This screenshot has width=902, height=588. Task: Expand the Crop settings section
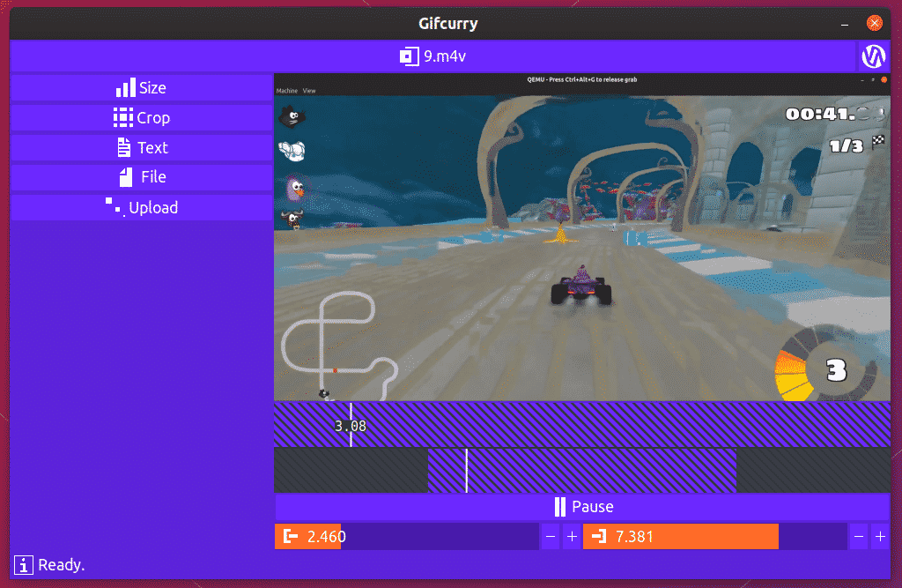point(141,117)
